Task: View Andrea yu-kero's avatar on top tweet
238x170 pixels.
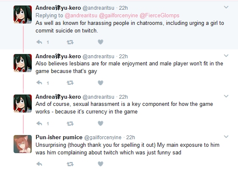Action: tap(22, 14)
